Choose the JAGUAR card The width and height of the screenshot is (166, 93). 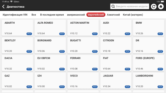(x=116, y=81)
